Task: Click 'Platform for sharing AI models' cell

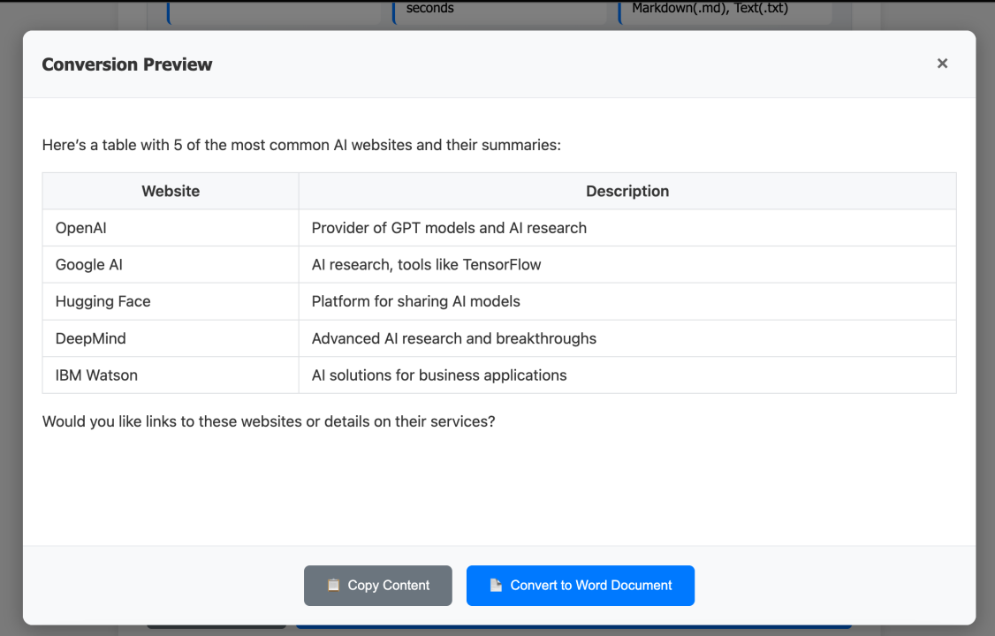Action: coord(627,301)
